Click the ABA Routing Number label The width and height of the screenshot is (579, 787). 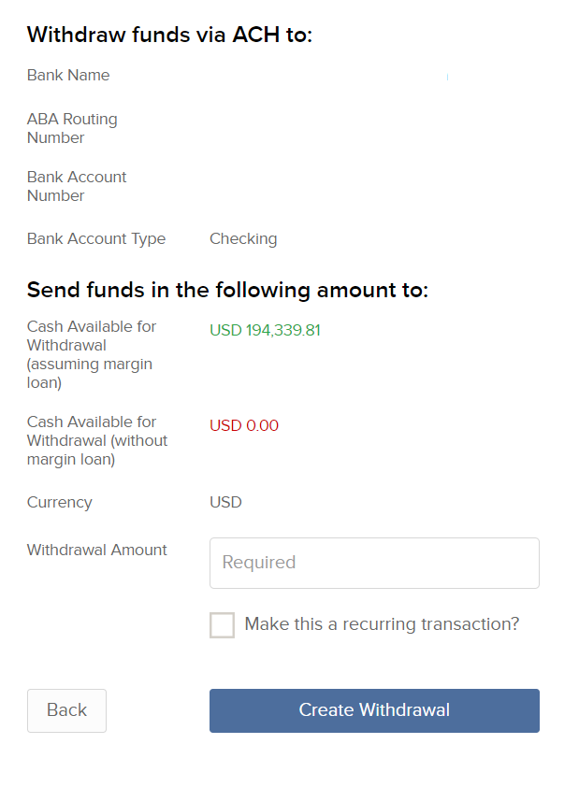click(x=72, y=129)
